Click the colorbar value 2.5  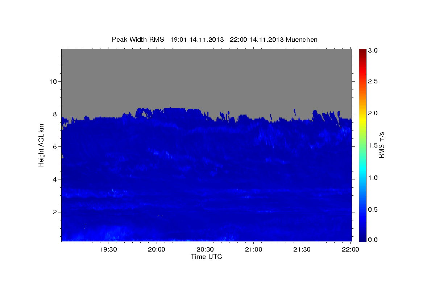(373, 81)
